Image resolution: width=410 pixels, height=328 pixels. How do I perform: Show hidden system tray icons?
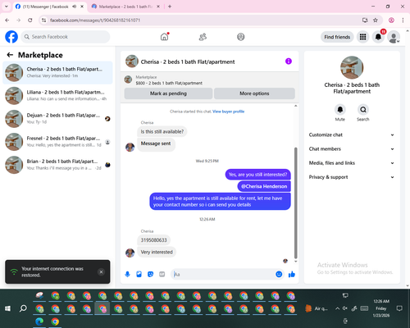(338, 308)
